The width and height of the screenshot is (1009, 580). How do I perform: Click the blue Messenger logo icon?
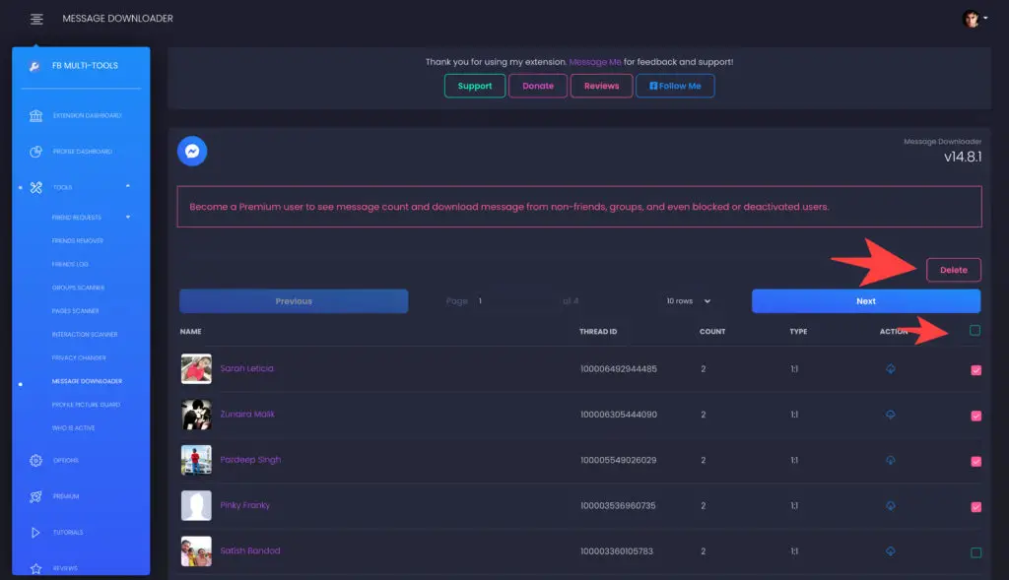[192, 151]
